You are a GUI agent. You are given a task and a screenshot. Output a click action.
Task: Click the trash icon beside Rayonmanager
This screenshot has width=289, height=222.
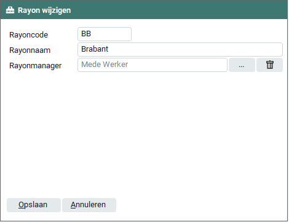click(270, 65)
